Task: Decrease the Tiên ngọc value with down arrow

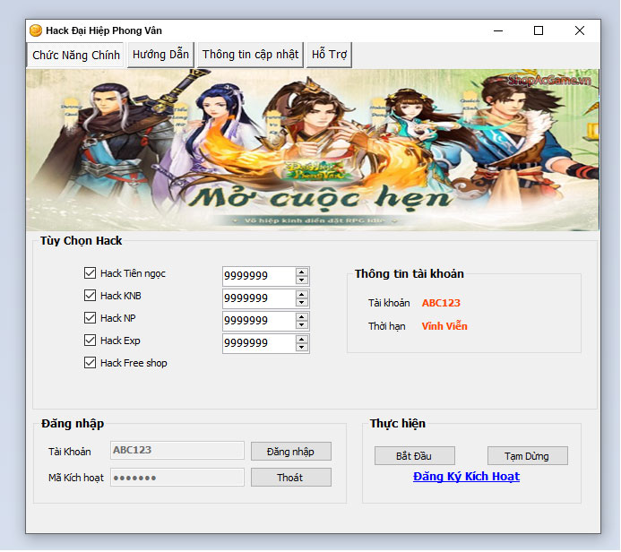Action: [302, 280]
